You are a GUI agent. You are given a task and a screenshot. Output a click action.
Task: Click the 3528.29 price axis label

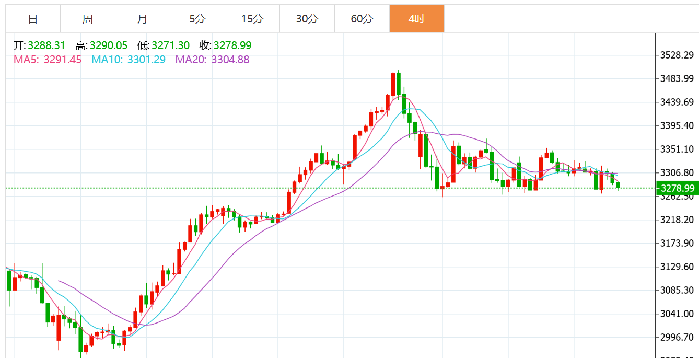pyautogui.click(x=677, y=55)
